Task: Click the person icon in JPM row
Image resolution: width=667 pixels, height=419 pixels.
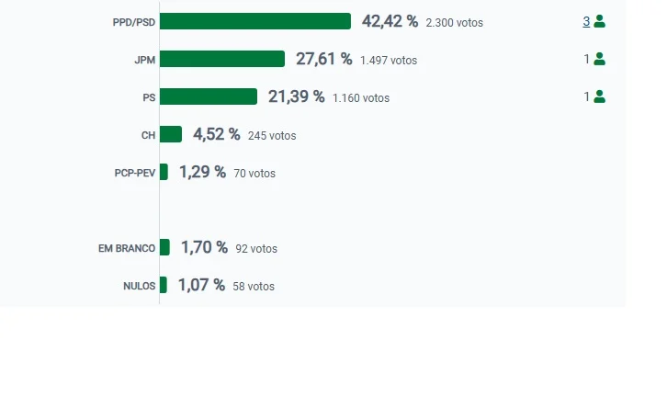Action: [599, 59]
